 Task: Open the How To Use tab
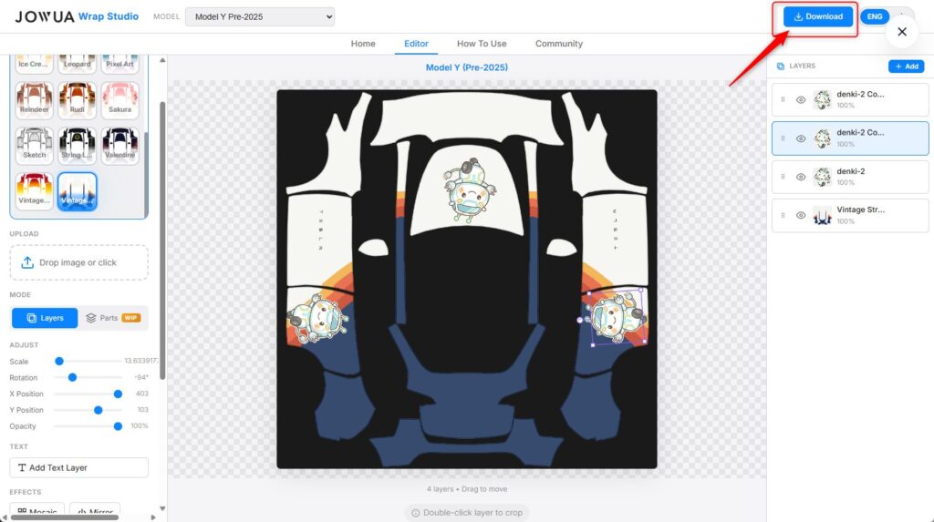click(482, 44)
